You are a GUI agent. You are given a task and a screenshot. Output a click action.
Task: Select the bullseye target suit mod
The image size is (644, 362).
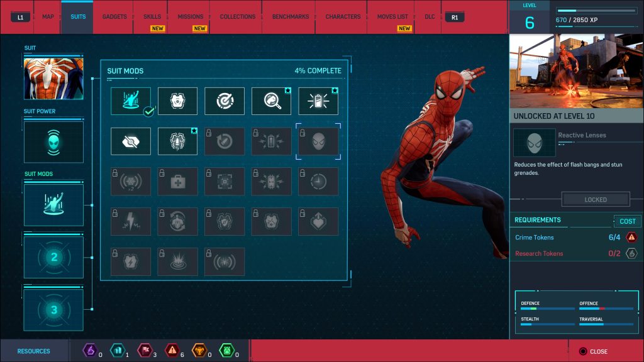tap(225, 101)
